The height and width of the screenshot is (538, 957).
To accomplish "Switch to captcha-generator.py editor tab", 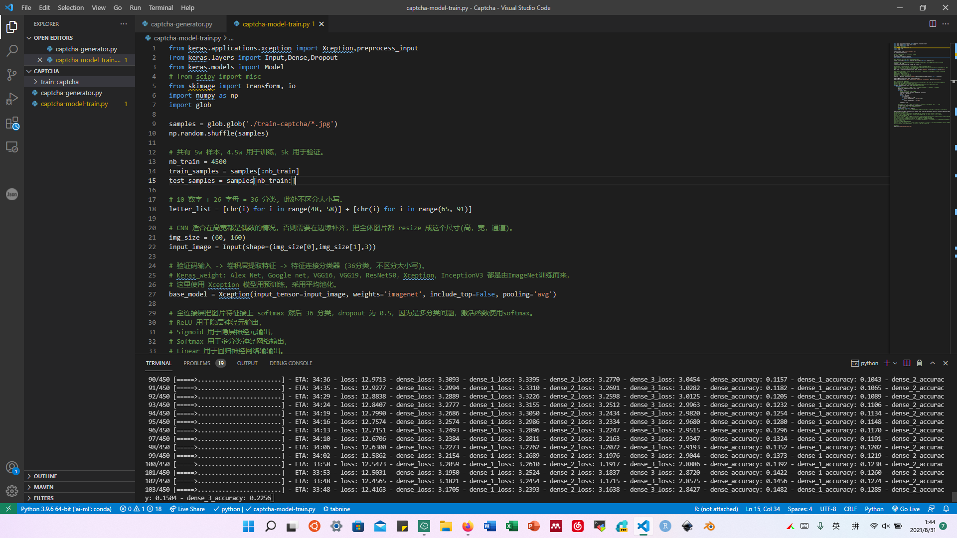I will (x=180, y=24).
